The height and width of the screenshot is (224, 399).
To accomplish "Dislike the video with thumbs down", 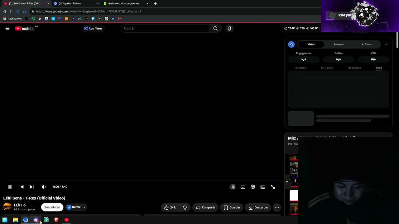I will (x=185, y=208).
